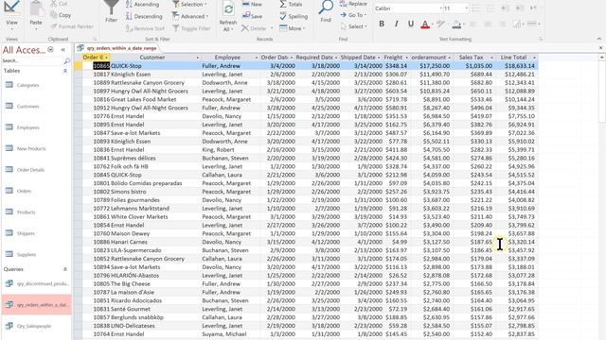Open the Employee column filter arrow
Image resolution: width=606 pixels, height=340 pixels.
[256, 58]
